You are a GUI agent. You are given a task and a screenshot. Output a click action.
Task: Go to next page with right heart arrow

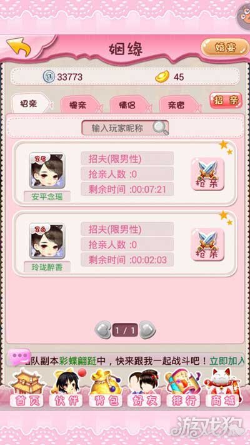click(x=147, y=330)
